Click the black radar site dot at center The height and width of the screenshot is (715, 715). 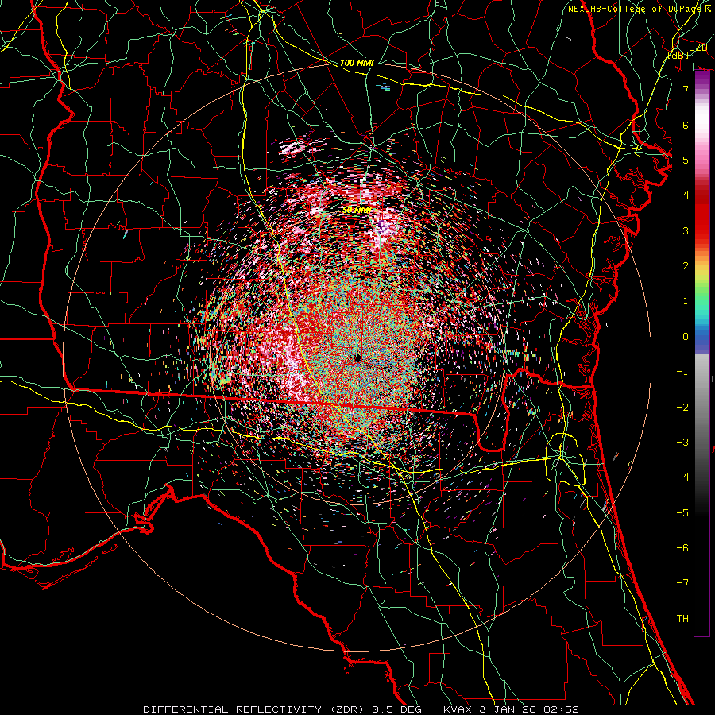(357, 358)
